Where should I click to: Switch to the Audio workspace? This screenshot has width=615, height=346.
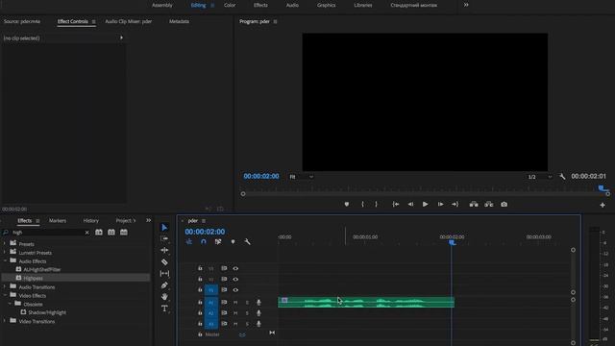tap(292, 5)
